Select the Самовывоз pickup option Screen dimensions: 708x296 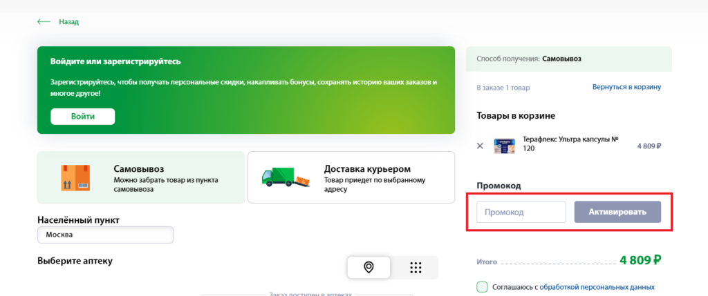[x=141, y=177]
